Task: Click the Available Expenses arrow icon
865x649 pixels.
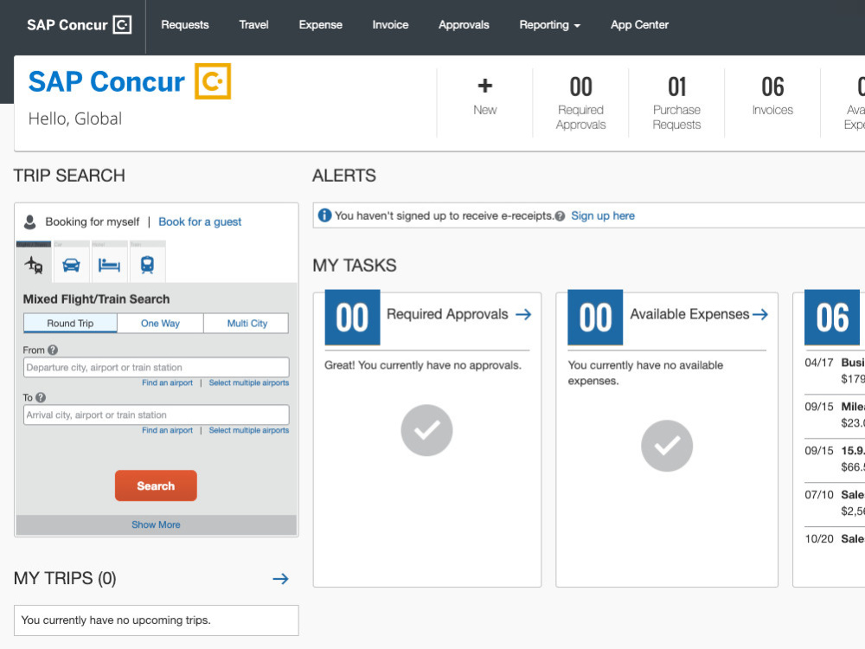Action: coord(760,315)
